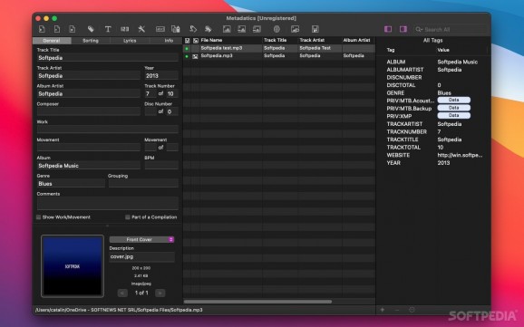Click the file path in the status bar
The width and height of the screenshot is (524, 327).
119,310
